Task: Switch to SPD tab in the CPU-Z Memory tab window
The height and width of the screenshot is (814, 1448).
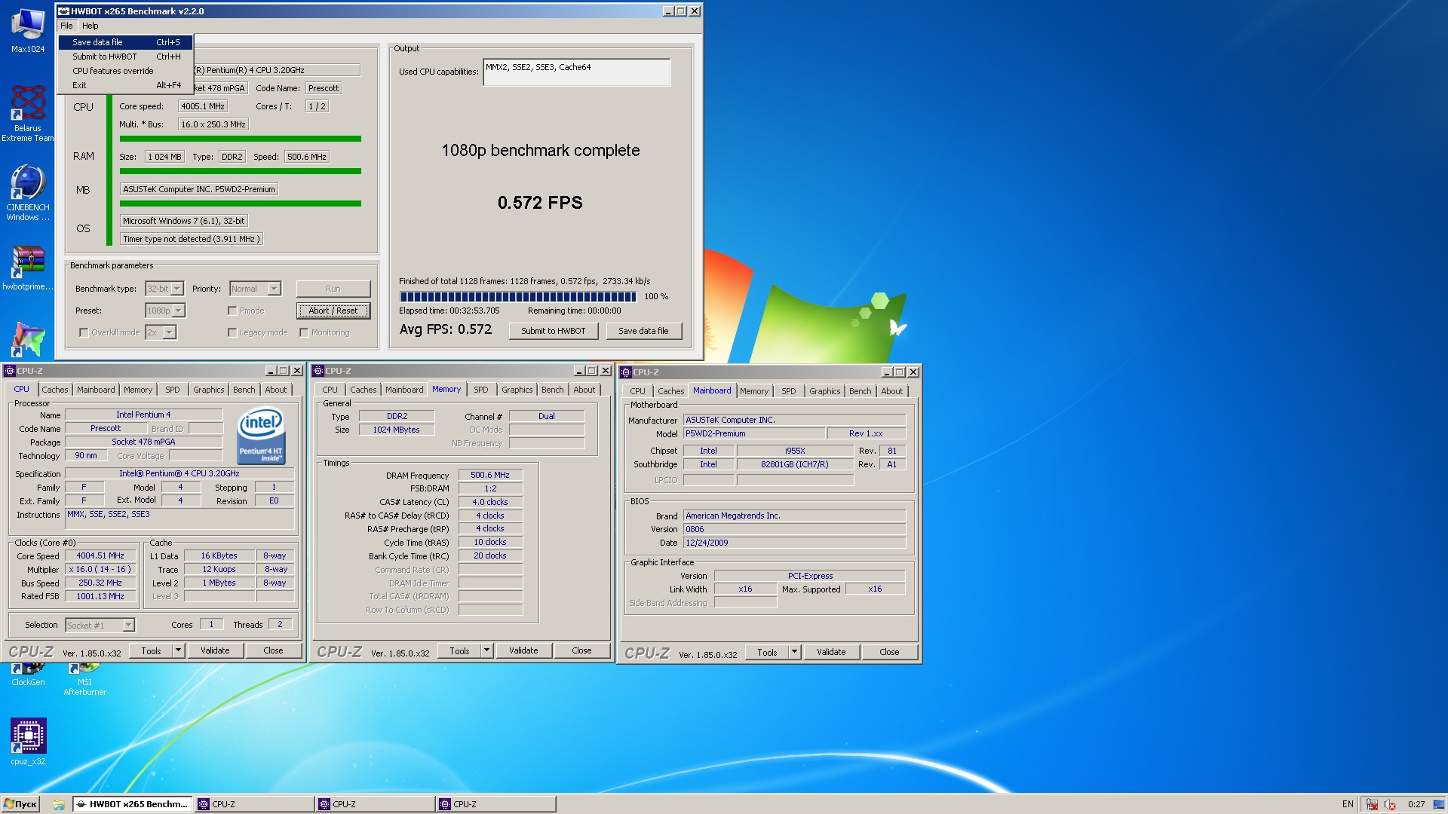Action: (481, 390)
